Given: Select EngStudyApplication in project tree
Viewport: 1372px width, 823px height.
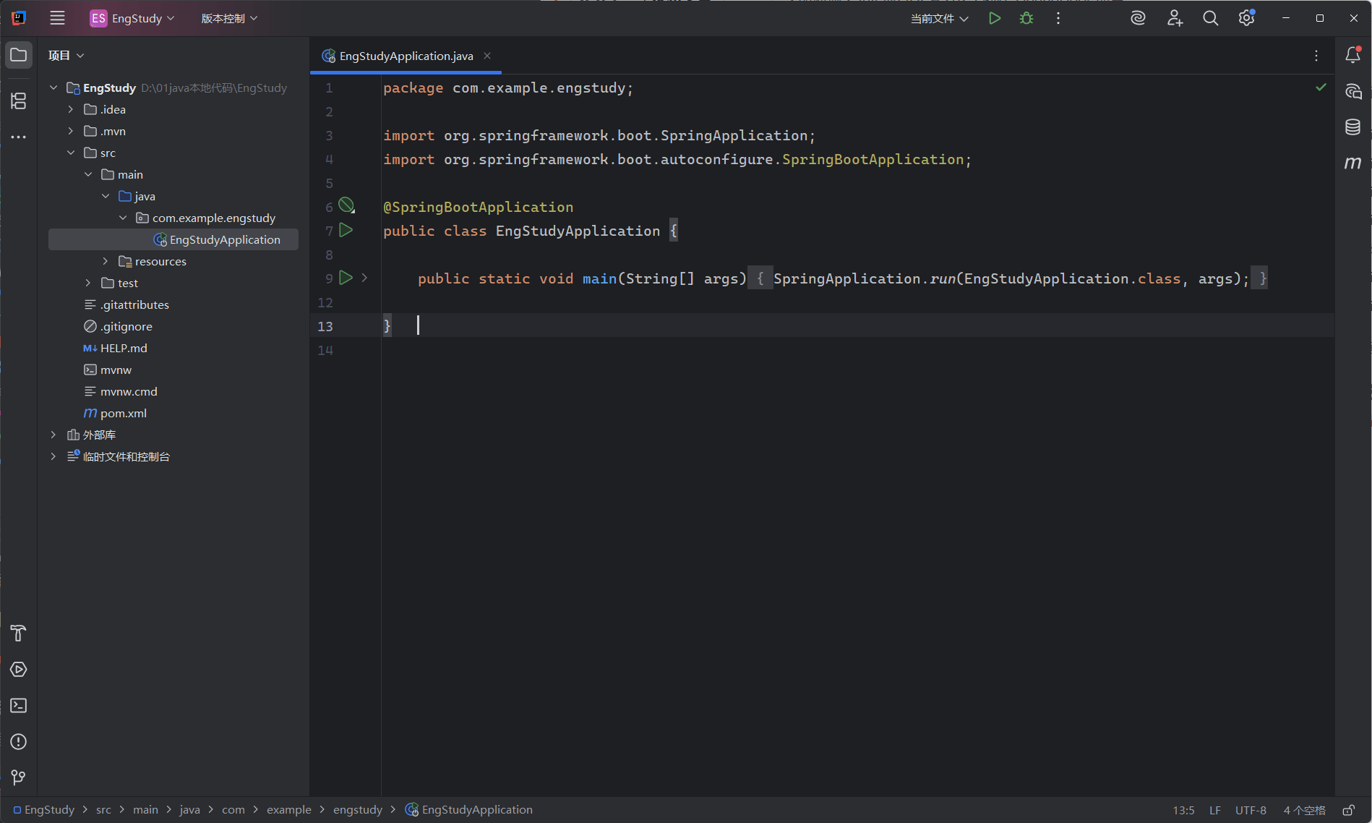Looking at the screenshot, I should pos(173,239).
